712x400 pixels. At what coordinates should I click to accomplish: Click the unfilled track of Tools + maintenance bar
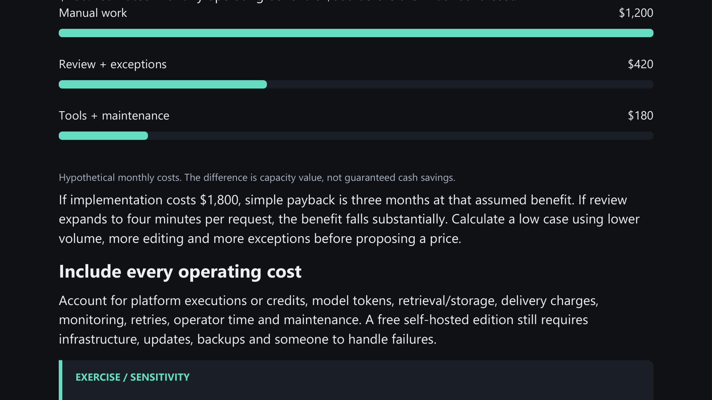[401, 136]
